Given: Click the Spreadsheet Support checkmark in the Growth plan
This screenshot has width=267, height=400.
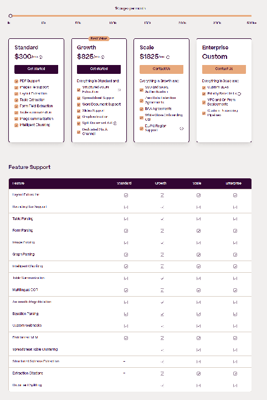Looking at the screenshot, I should coord(79,98).
